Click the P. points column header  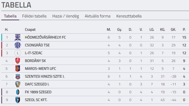pyautogui.click(x=184, y=29)
